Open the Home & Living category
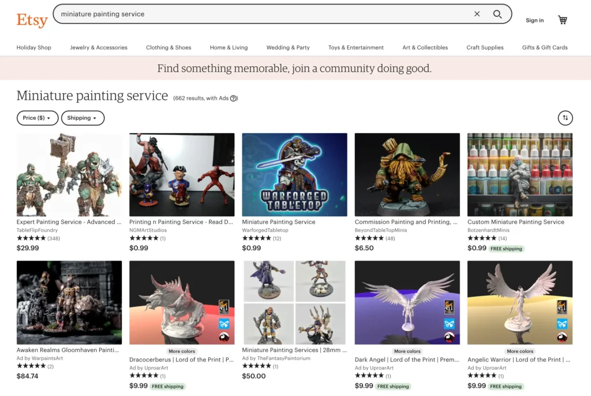591x396 pixels. 229,47
